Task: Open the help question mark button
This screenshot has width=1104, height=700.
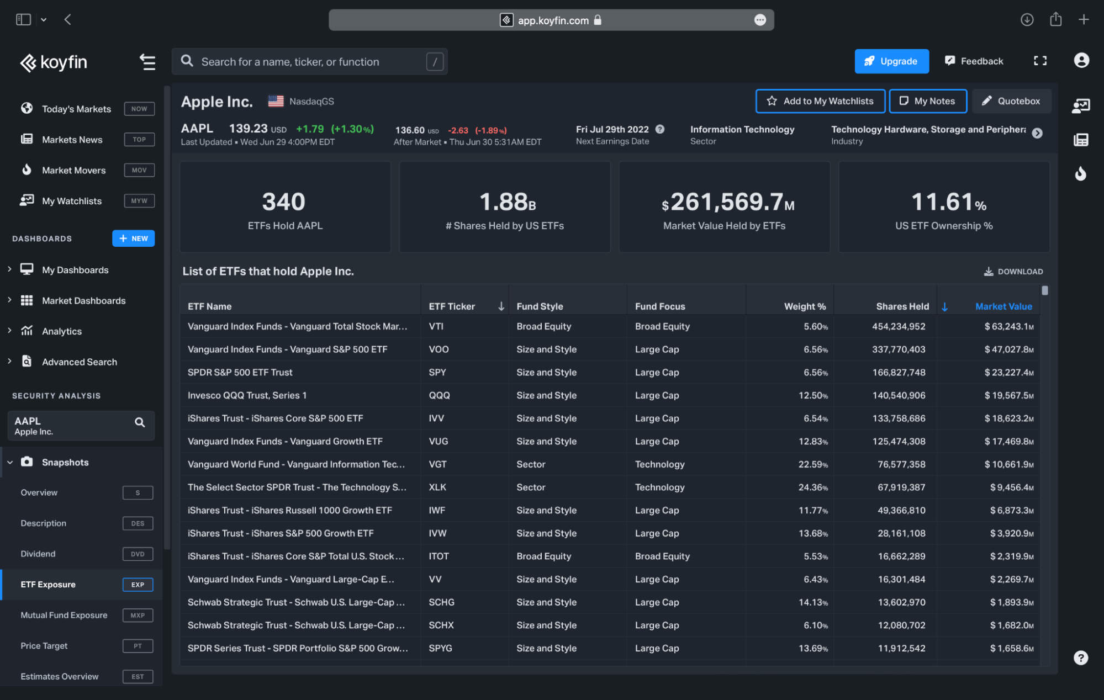Action: click(x=1081, y=657)
